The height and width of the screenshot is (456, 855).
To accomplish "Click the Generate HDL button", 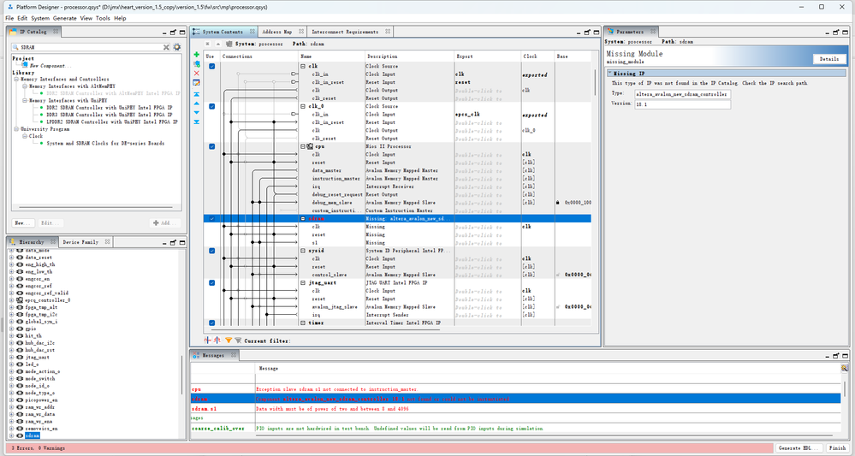I will pos(799,447).
